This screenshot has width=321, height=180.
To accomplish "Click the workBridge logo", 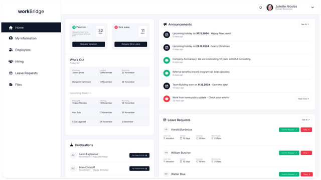I will point(31,11).
